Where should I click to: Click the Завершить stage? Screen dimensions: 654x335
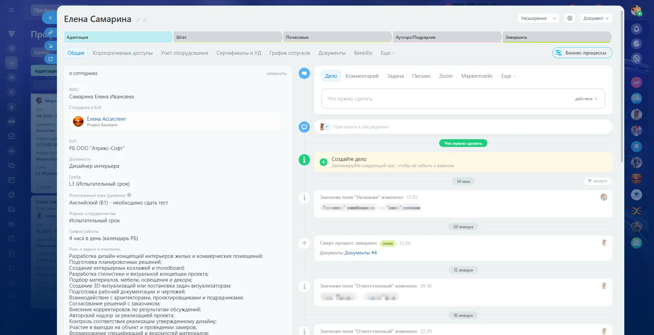pos(557,37)
